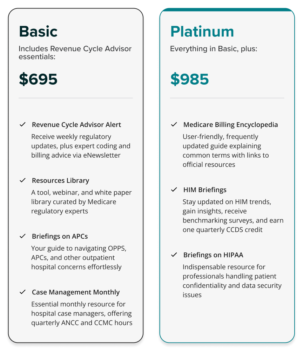Open the Resources Library feature title
Screen dimensions: 303x351
point(61,180)
